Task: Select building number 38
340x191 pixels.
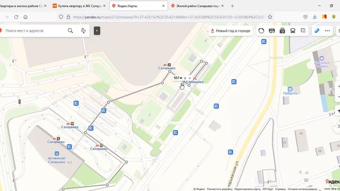Action: (x=320, y=151)
